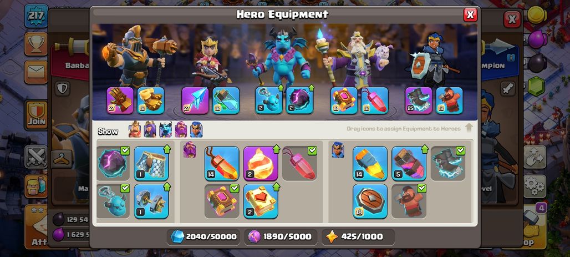Toggle Minion Prince filter in Show row

165,129
